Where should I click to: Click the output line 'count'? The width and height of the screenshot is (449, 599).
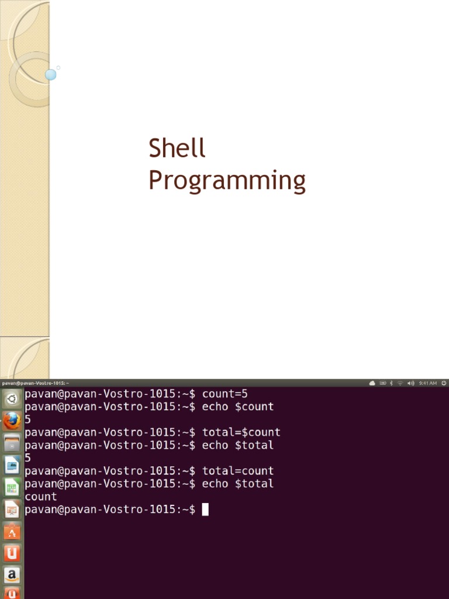(x=41, y=497)
